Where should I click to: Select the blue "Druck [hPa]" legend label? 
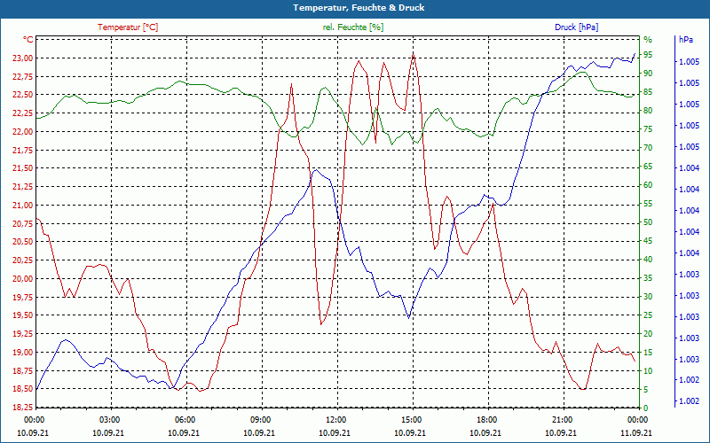pyautogui.click(x=576, y=27)
